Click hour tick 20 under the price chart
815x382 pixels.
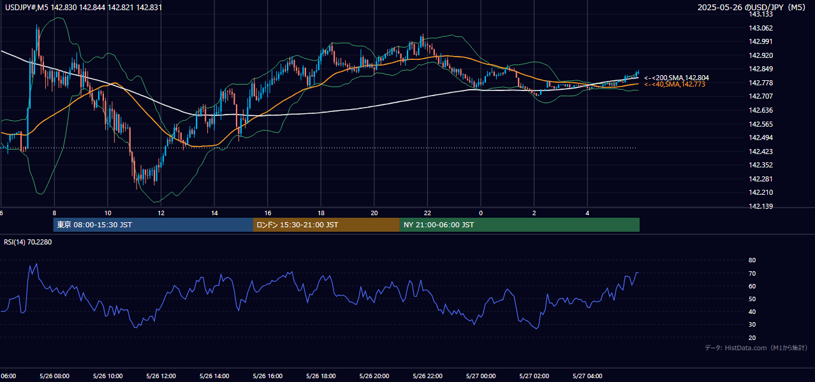(x=374, y=213)
